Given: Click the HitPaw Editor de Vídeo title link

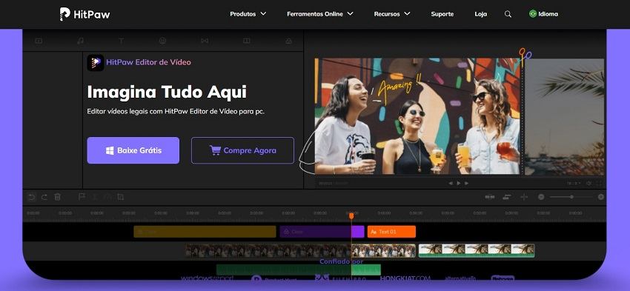Looking at the screenshot, I should 148,62.
